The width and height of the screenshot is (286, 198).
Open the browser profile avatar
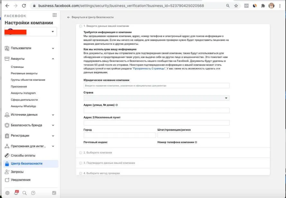pyautogui.click(x=272, y=6)
